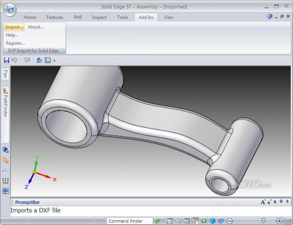Open the list properties icon in quick access toolbar
Screen dimensions: 293x225
48,60
